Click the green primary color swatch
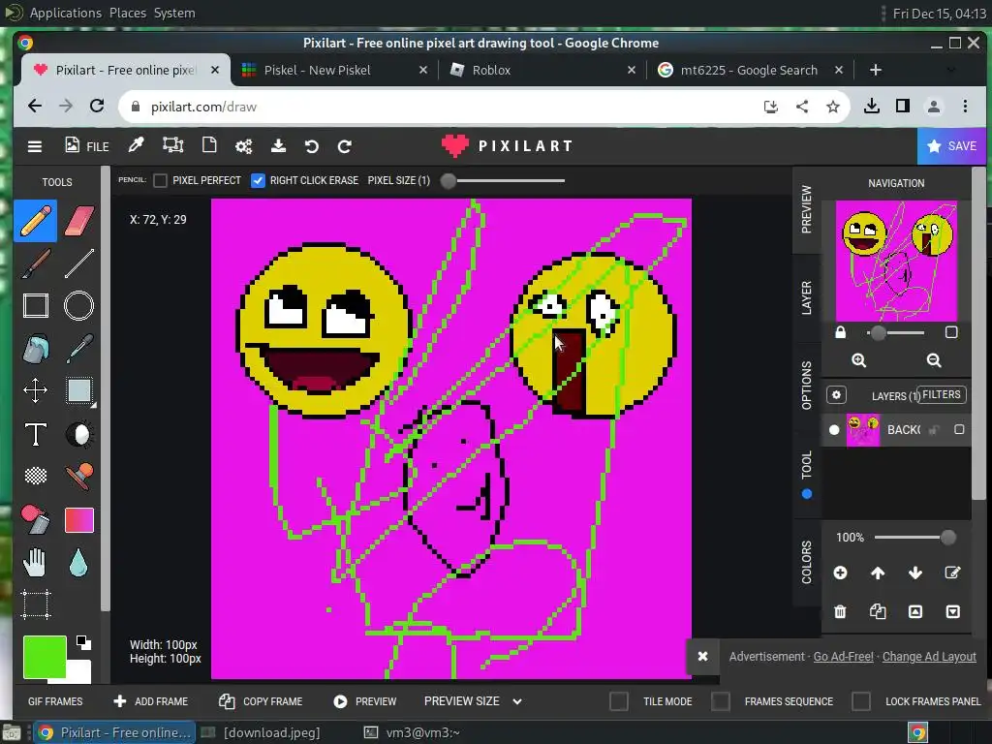The width and height of the screenshot is (992, 744). click(x=45, y=658)
